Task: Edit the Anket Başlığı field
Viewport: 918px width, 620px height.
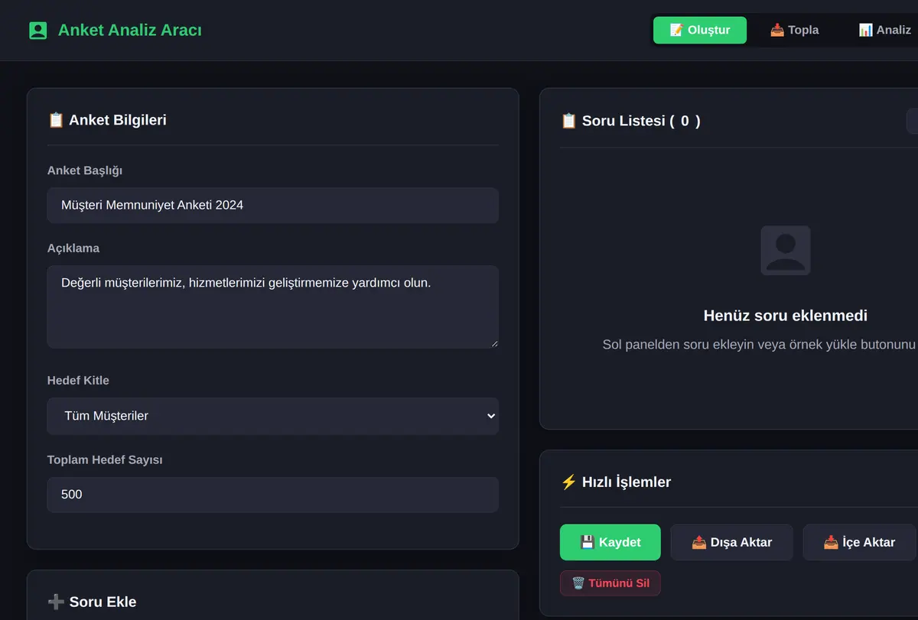Action: click(x=272, y=206)
